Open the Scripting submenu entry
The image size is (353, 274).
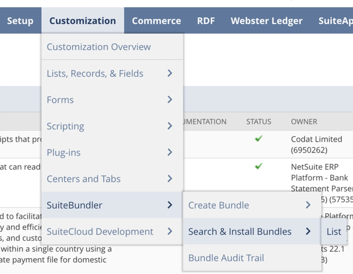(x=112, y=126)
